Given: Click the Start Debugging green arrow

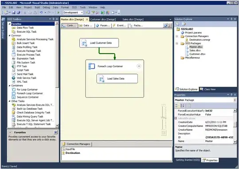Looking at the screenshot, I should pyautogui.click(x=58, y=12).
